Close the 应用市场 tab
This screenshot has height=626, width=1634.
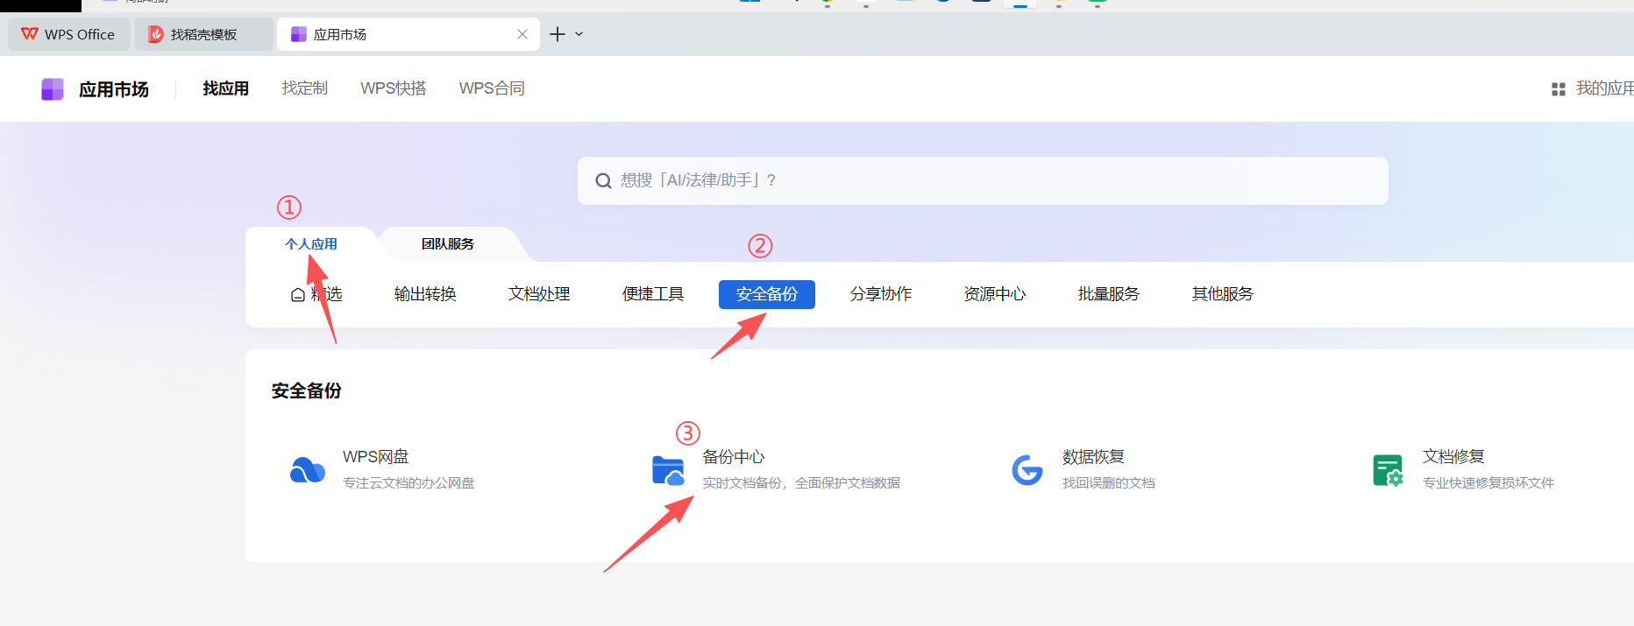[x=522, y=34]
